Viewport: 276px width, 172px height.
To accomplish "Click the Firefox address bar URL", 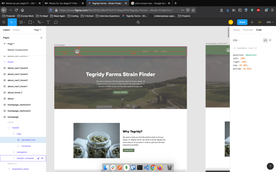I will pos(116,10).
